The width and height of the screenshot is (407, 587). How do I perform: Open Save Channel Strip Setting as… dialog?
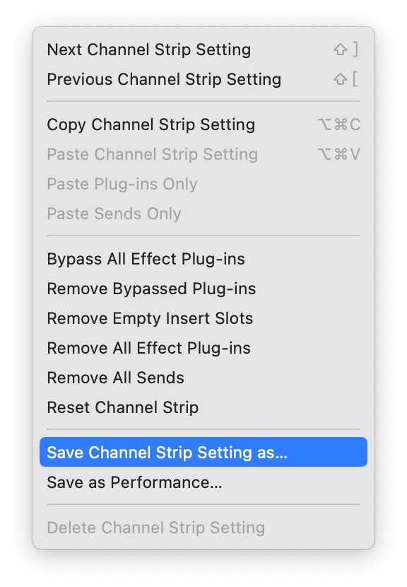(x=203, y=452)
